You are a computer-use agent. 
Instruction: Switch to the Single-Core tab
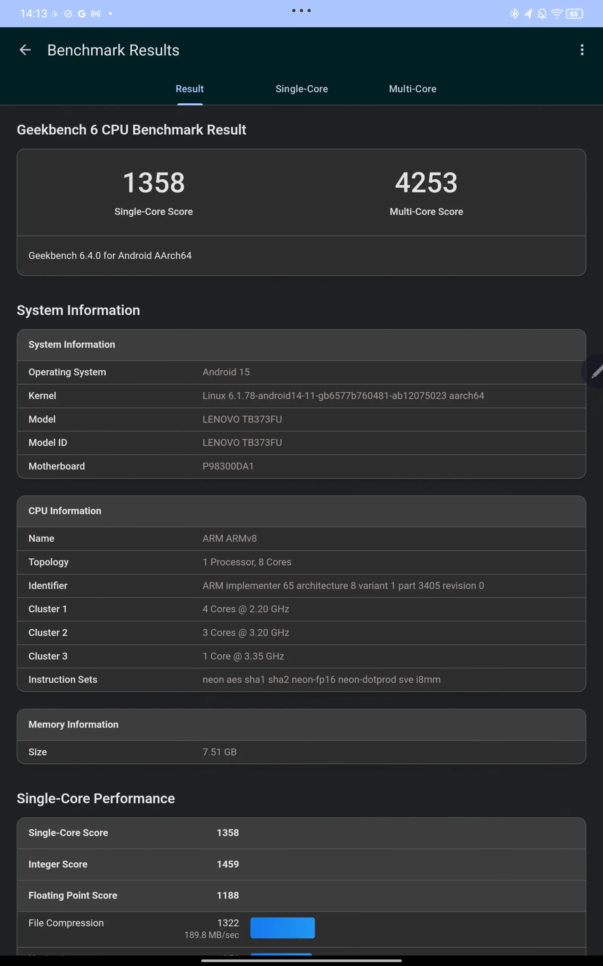click(301, 89)
